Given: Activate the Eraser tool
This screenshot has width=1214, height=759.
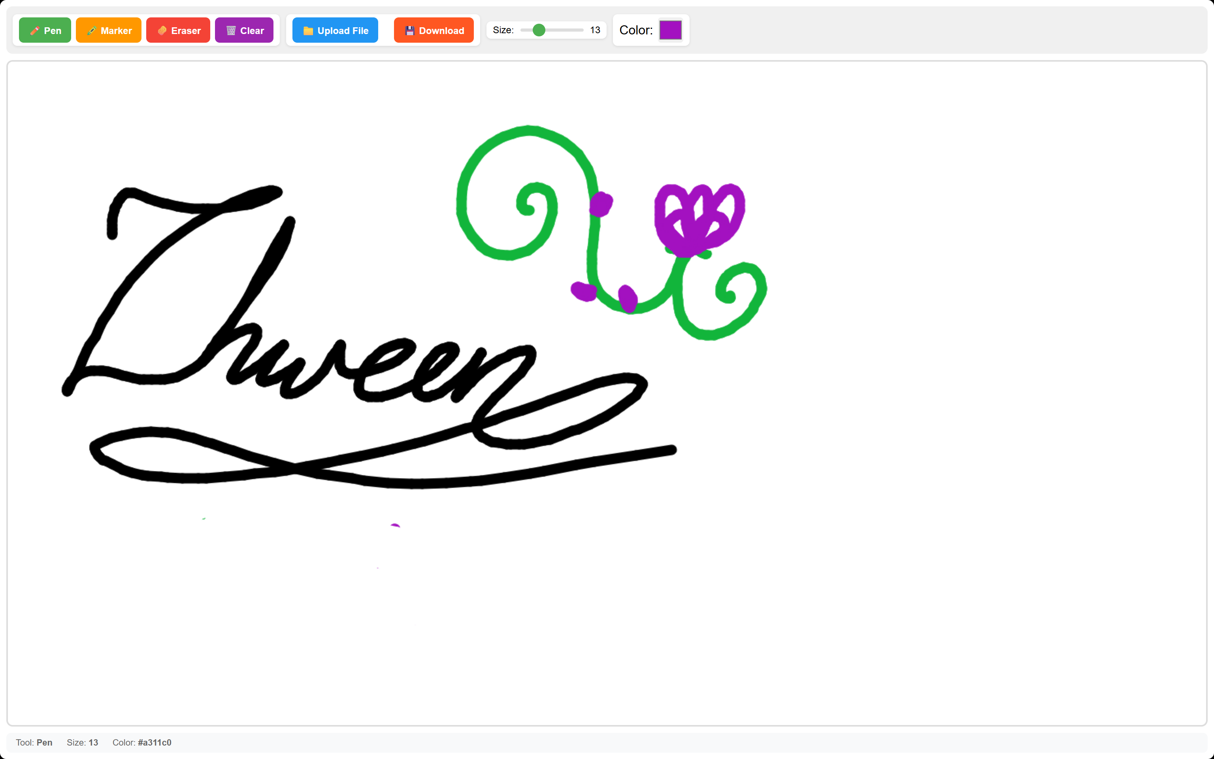Looking at the screenshot, I should (178, 30).
